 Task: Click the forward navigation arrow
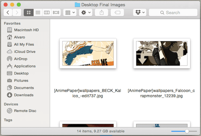[x=17, y=12]
